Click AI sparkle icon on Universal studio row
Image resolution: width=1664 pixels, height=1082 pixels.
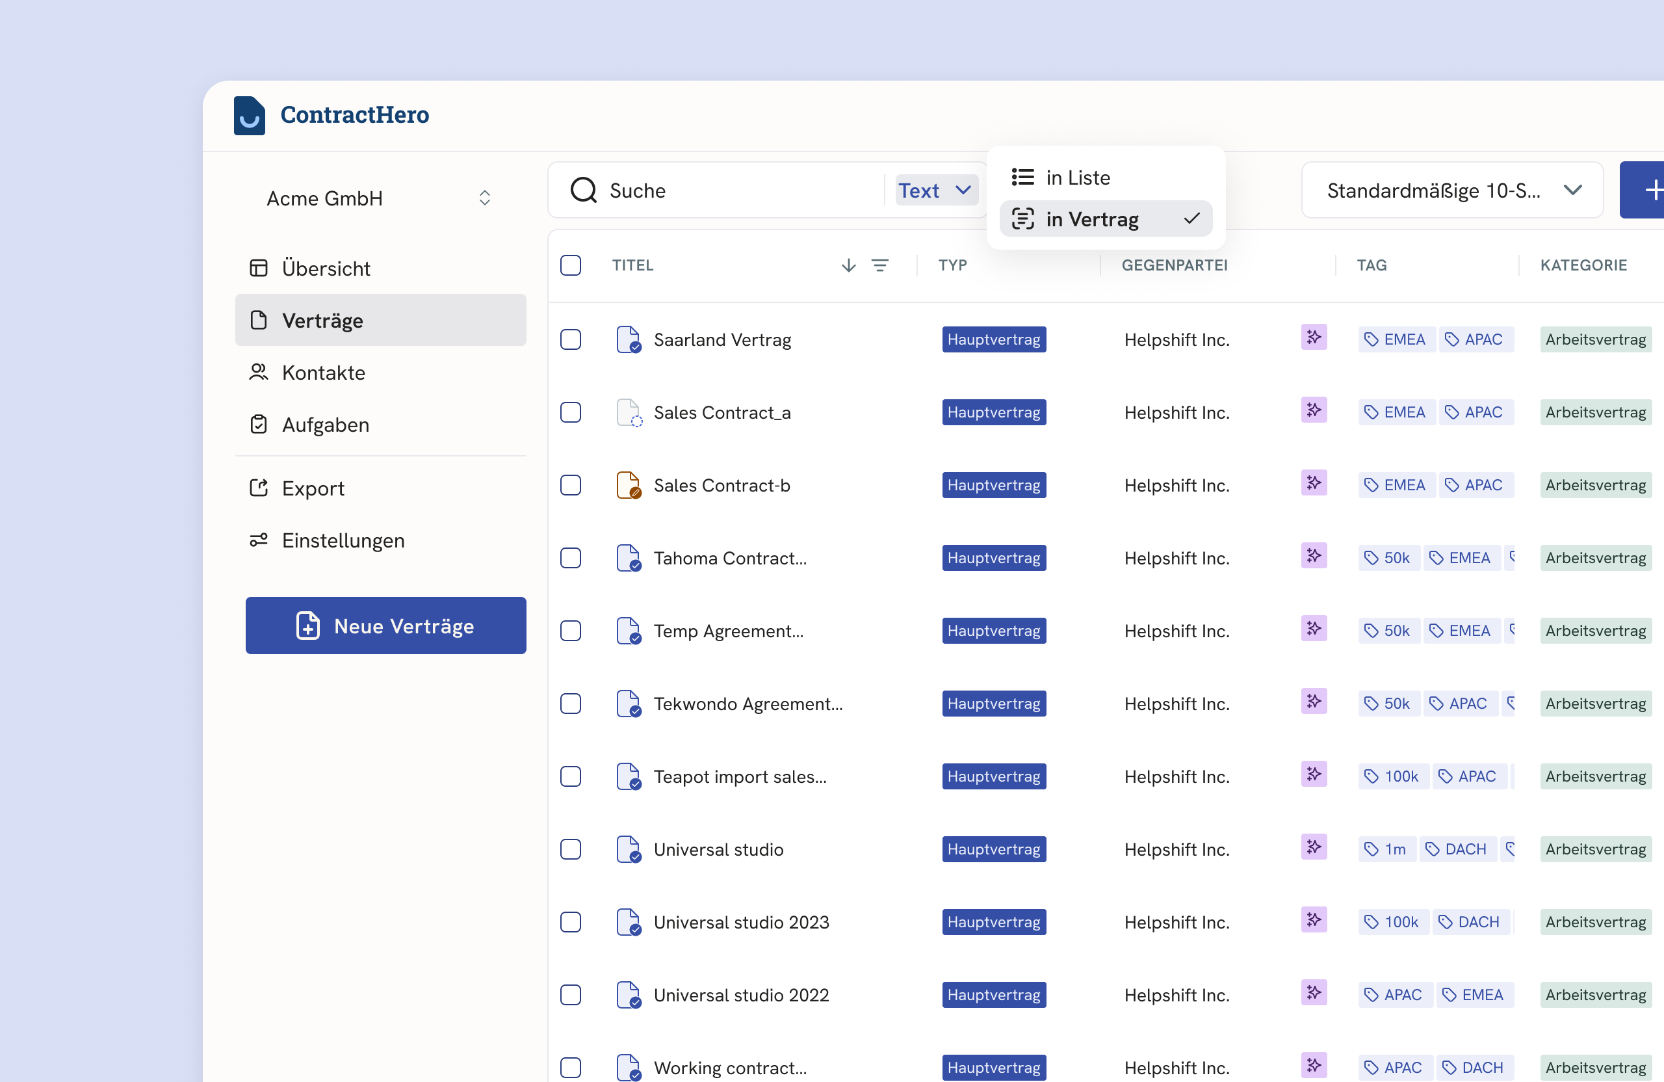[1314, 847]
